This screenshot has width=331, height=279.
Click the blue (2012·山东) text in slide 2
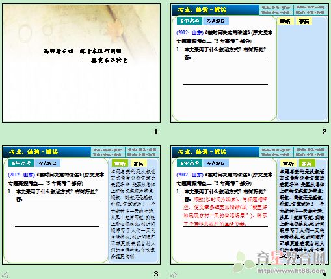tap(190, 33)
